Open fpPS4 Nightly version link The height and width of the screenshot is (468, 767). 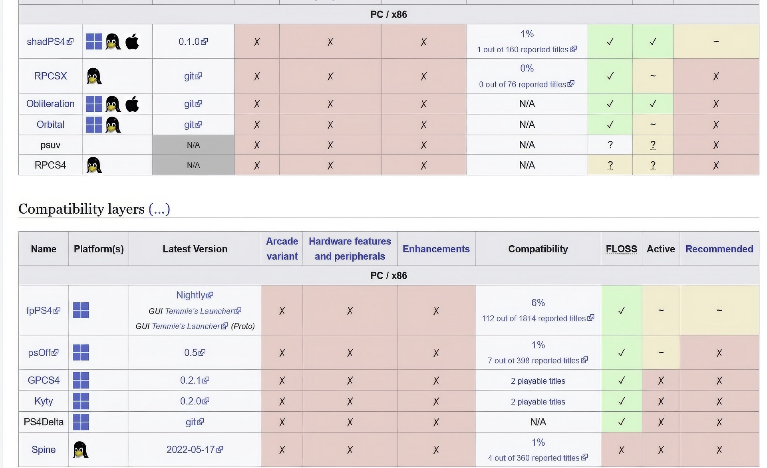191,295
